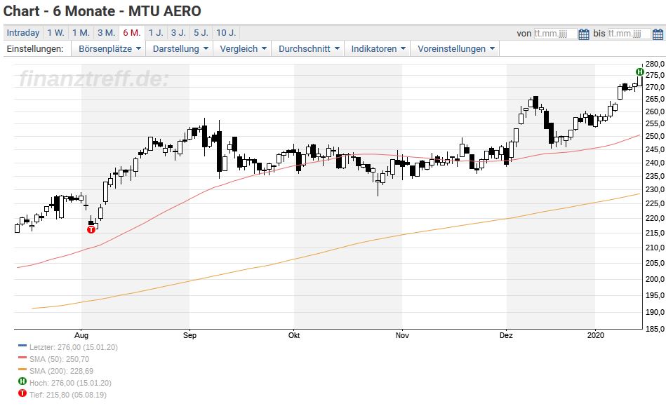Viewport: 666px width, 406px height.
Task: Click the 'SMA (200): 228,69' legend entry
Action: [x=61, y=371]
